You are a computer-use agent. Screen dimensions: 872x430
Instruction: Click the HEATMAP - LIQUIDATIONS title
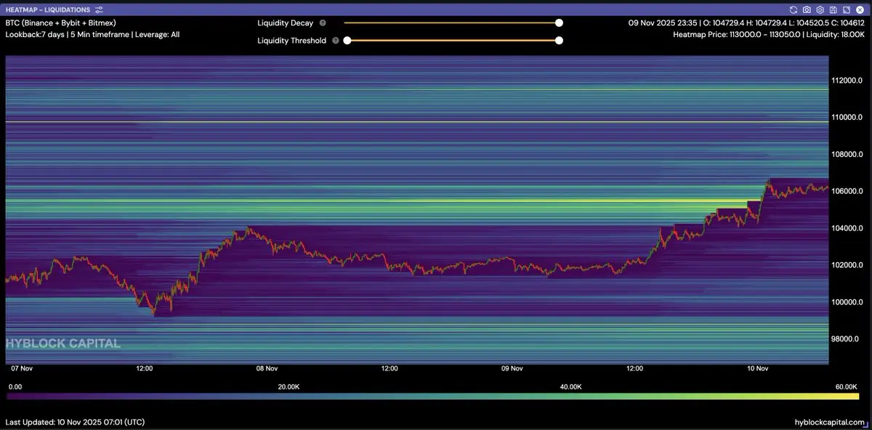click(48, 10)
